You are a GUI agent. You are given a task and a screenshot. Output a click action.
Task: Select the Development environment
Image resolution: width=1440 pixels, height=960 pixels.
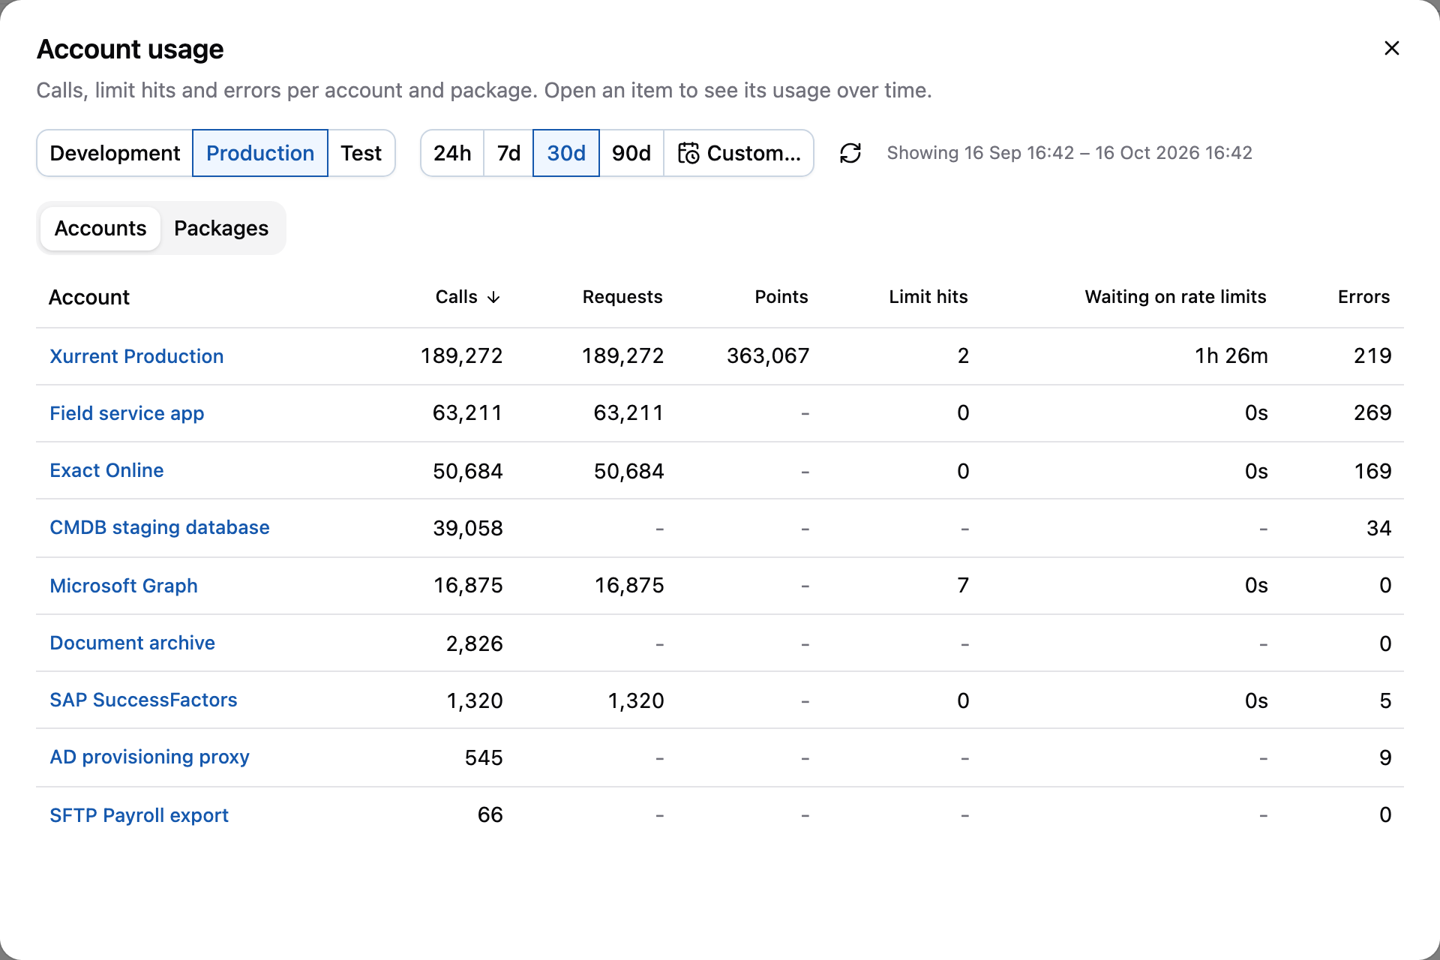tap(115, 153)
